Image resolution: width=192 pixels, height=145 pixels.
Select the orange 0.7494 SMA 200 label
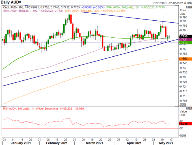tap(185, 59)
